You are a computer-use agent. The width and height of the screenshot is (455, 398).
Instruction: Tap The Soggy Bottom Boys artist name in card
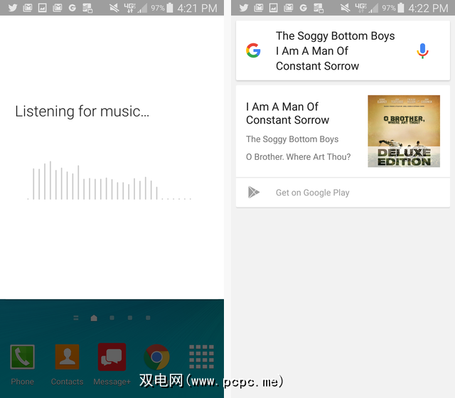click(292, 139)
